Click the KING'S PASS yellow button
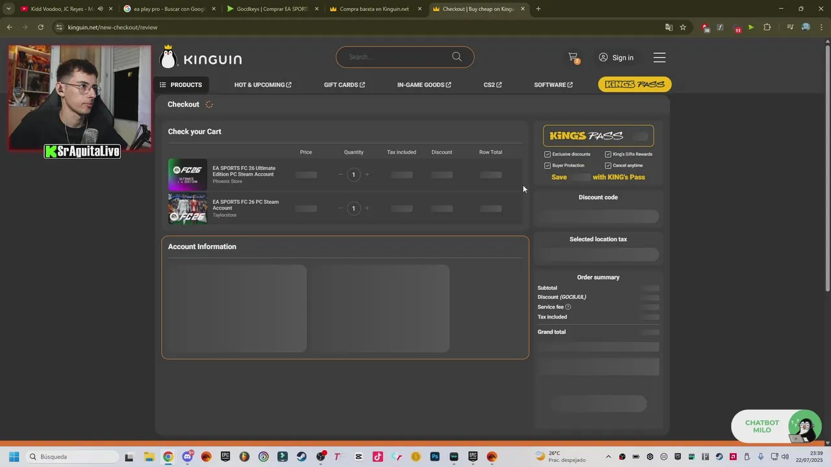The height and width of the screenshot is (467, 831). tap(634, 84)
